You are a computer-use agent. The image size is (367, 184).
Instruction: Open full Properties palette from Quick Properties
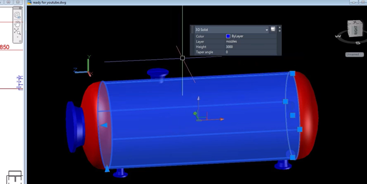[273, 29]
